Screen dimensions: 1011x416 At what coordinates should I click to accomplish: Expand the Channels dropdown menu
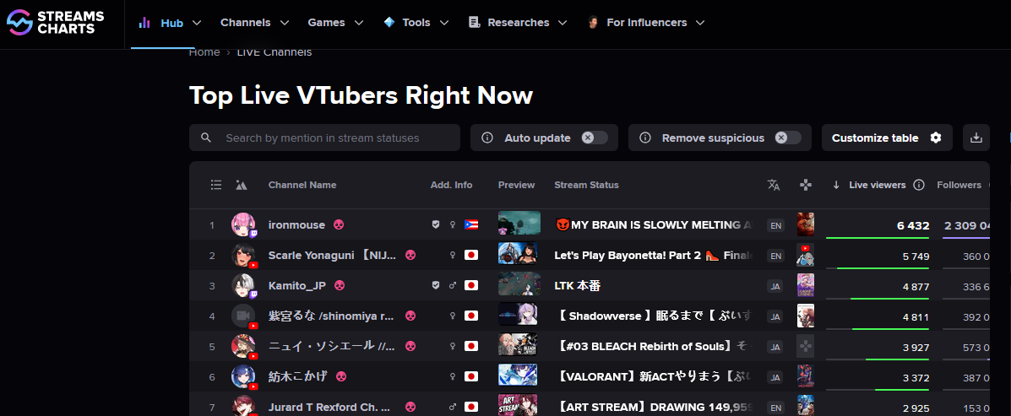(x=255, y=23)
